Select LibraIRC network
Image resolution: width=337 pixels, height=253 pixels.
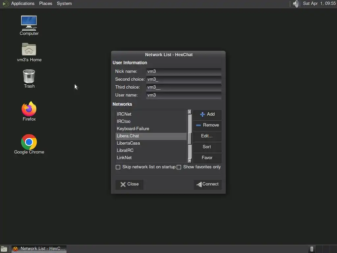tap(151, 150)
